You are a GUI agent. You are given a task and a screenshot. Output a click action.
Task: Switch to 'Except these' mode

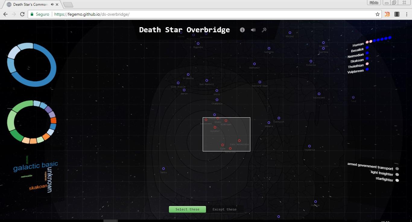(224, 209)
